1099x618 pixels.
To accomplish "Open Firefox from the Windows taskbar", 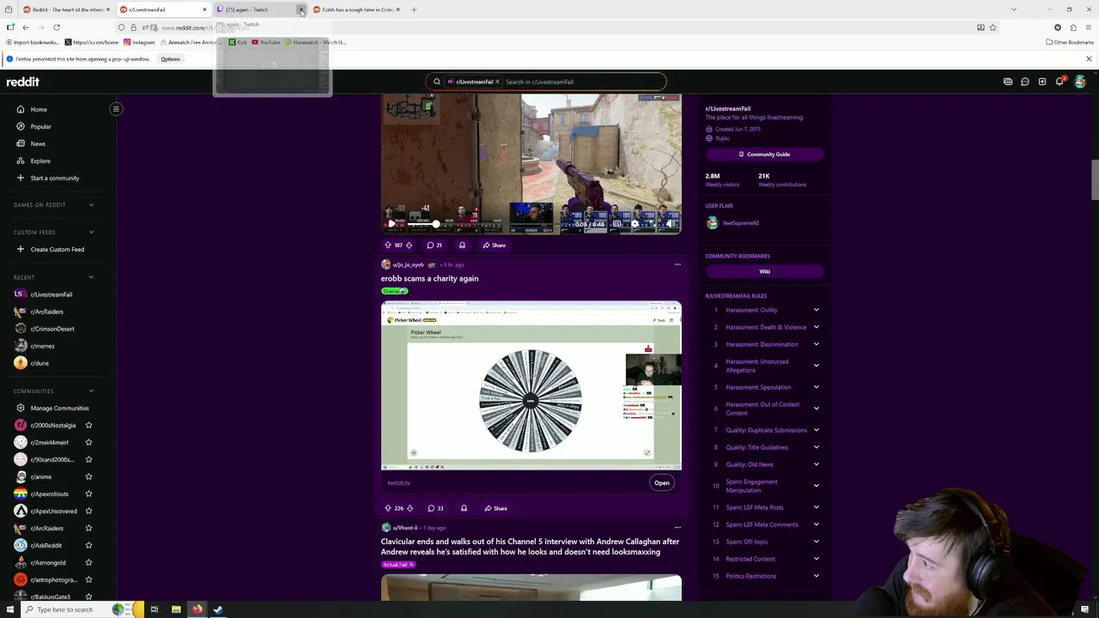I will click(x=197, y=609).
